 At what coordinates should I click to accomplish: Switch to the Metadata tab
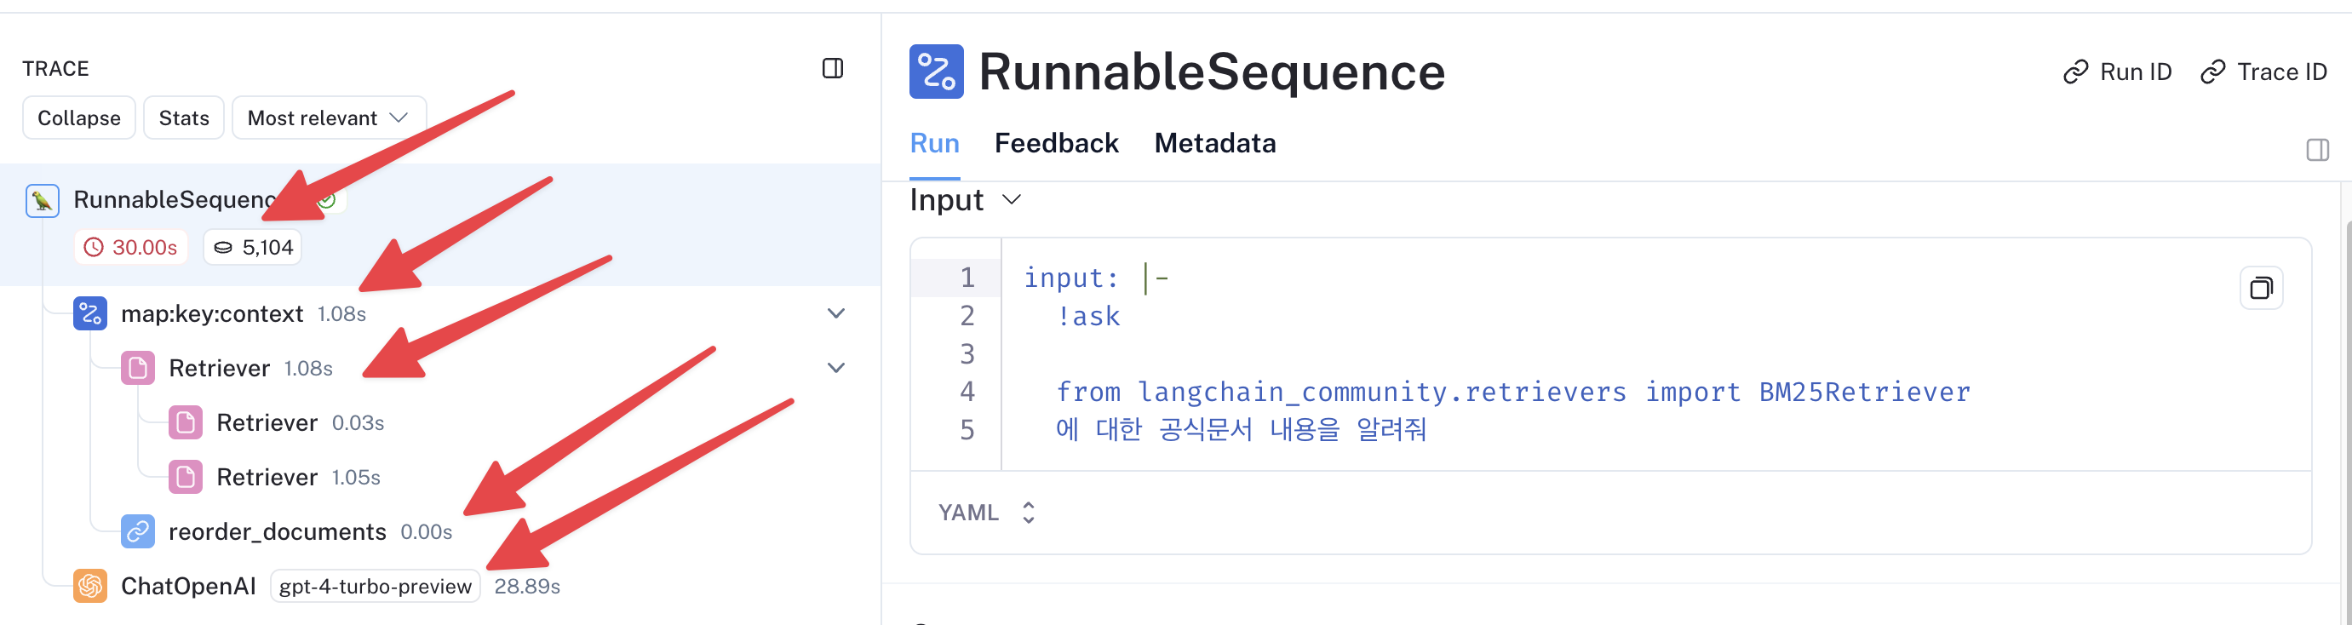[1214, 143]
